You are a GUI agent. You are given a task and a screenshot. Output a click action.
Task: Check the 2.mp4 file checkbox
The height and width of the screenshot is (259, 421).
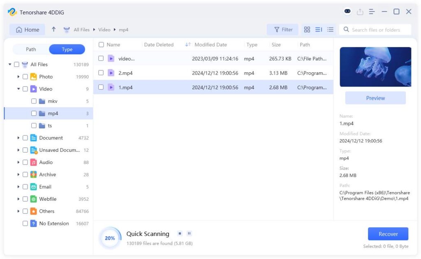101,73
